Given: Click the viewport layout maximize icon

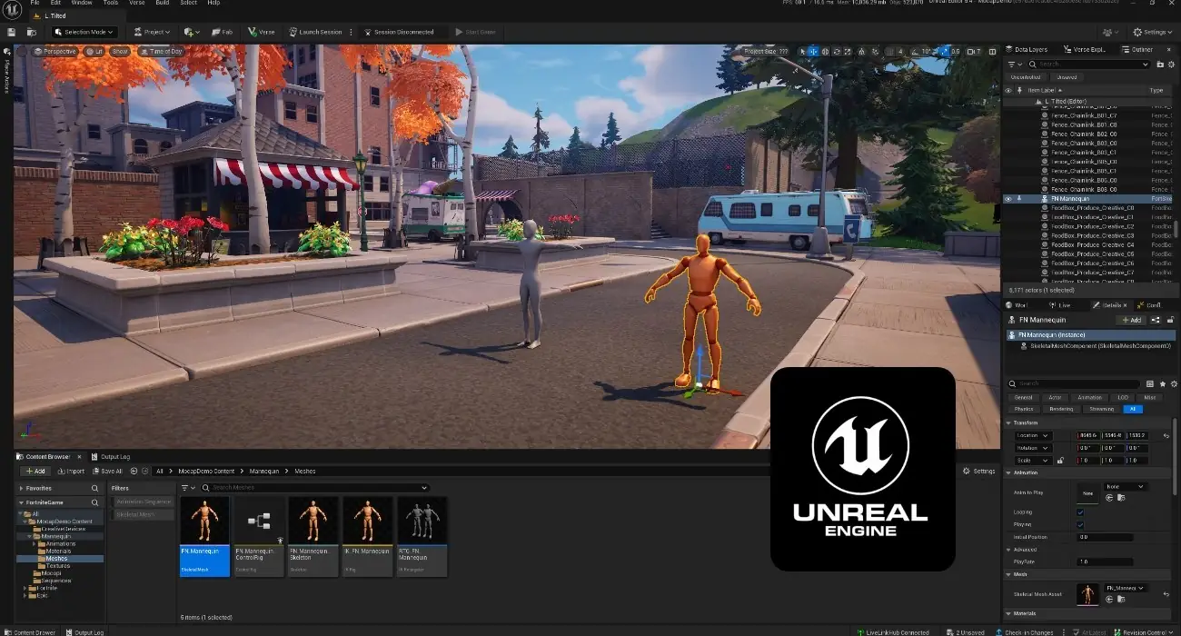Looking at the screenshot, I should pyautogui.click(x=991, y=52).
